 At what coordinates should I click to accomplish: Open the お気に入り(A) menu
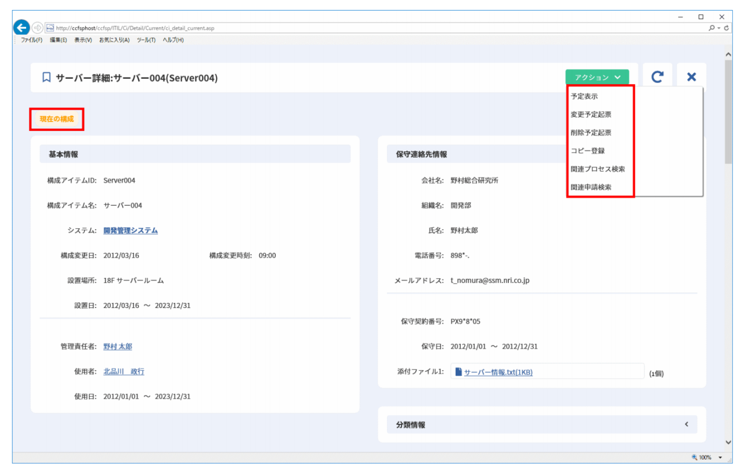114,40
